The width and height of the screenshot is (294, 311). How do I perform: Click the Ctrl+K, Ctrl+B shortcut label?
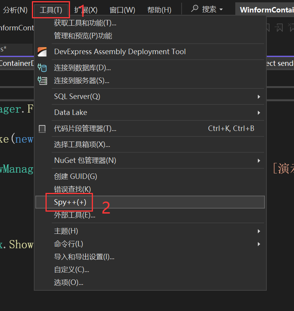click(x=231, y=129)
